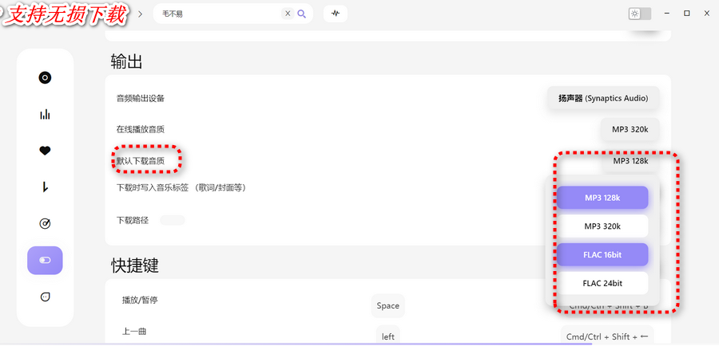This screenshot has height=346, width=719.
Task: Click the magnifier search icon
Action: 302,14
